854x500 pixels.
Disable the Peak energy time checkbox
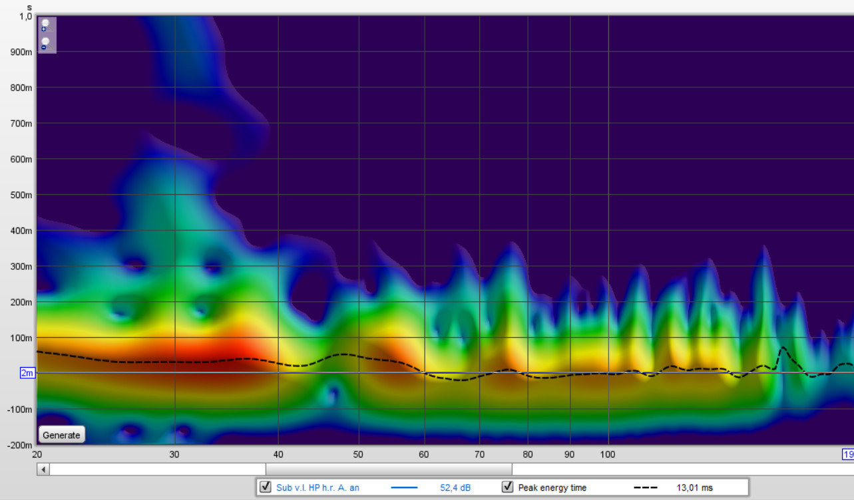[508, 487]
